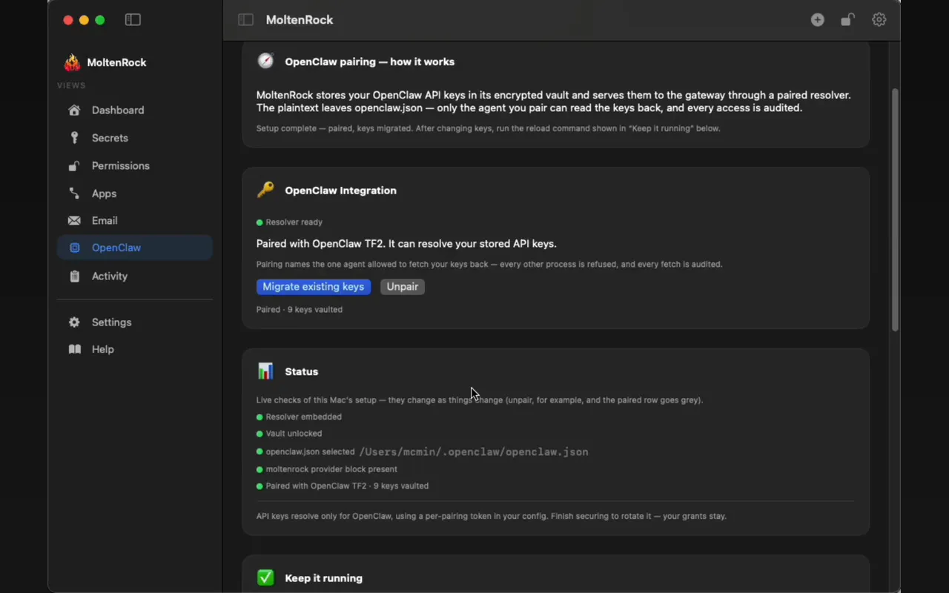Click the MoltenRock title in the toolbar
This screenshot has height=593, width=949.
pos(300,20)
